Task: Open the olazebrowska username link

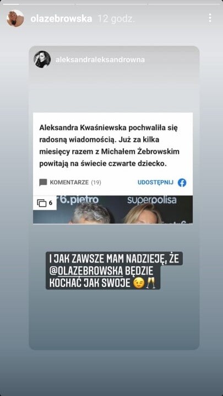Action: click(61, 18)
